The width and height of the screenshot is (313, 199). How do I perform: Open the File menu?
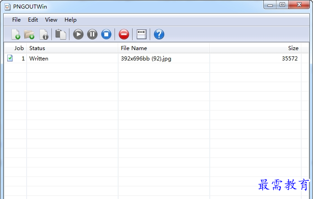tap(16, 20)
